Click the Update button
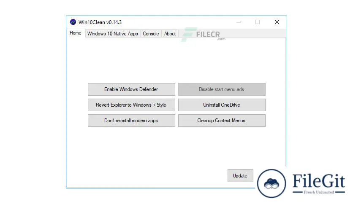353x204 pixels. click(x=240, y=176)
